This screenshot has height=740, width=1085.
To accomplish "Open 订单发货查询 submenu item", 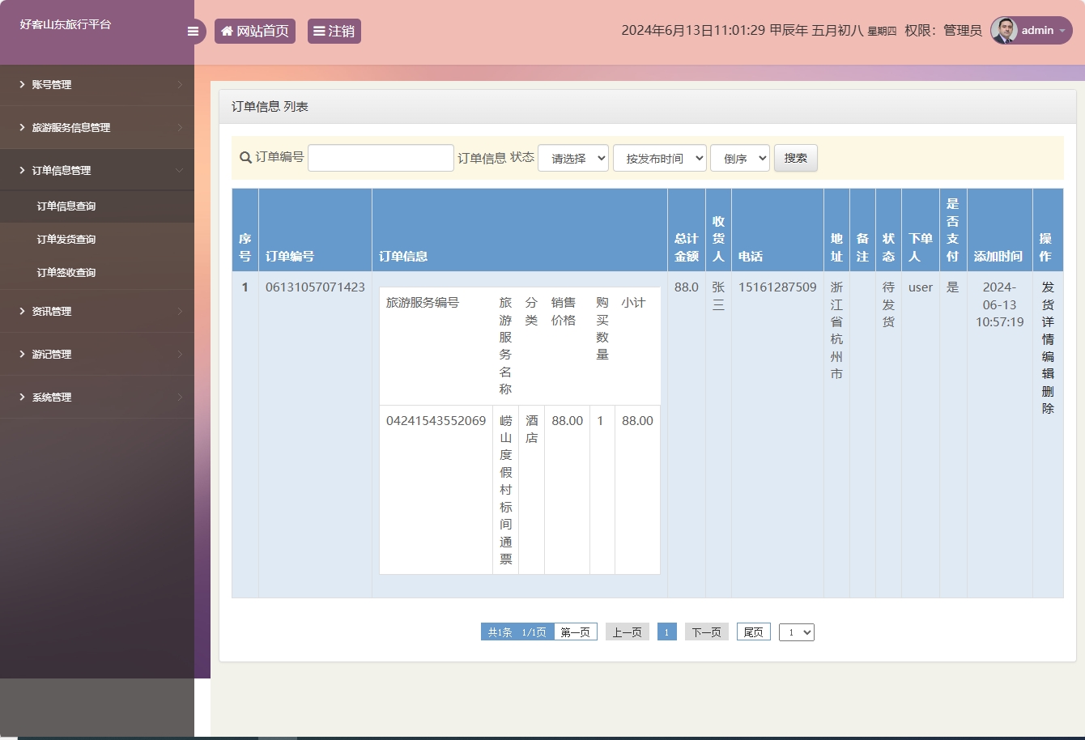I will pos(66,240).
